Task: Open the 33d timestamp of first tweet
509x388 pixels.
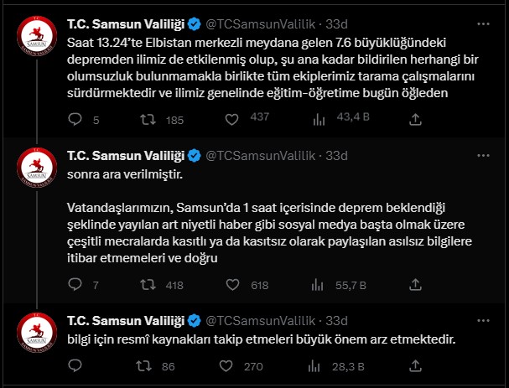Action: tap(336, 24)
